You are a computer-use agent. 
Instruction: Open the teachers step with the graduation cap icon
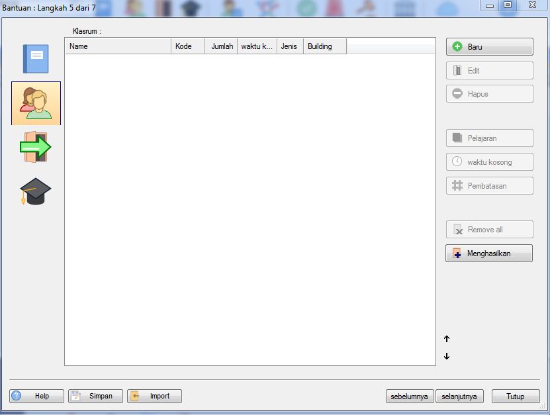[36, 191]
